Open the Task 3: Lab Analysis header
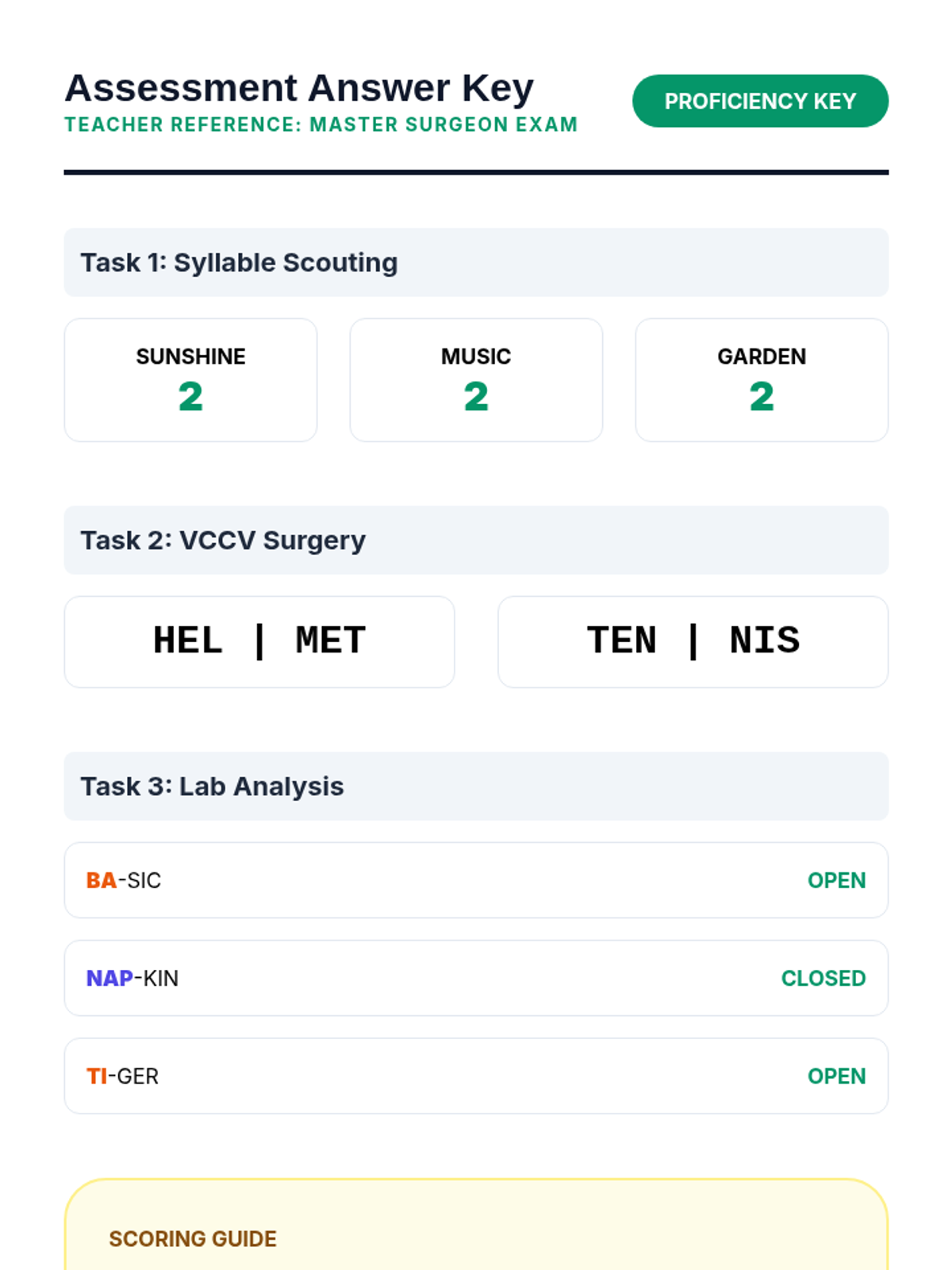Viewport: 952px width, 1270px height. pyautogui.click(x=476, y=786)
